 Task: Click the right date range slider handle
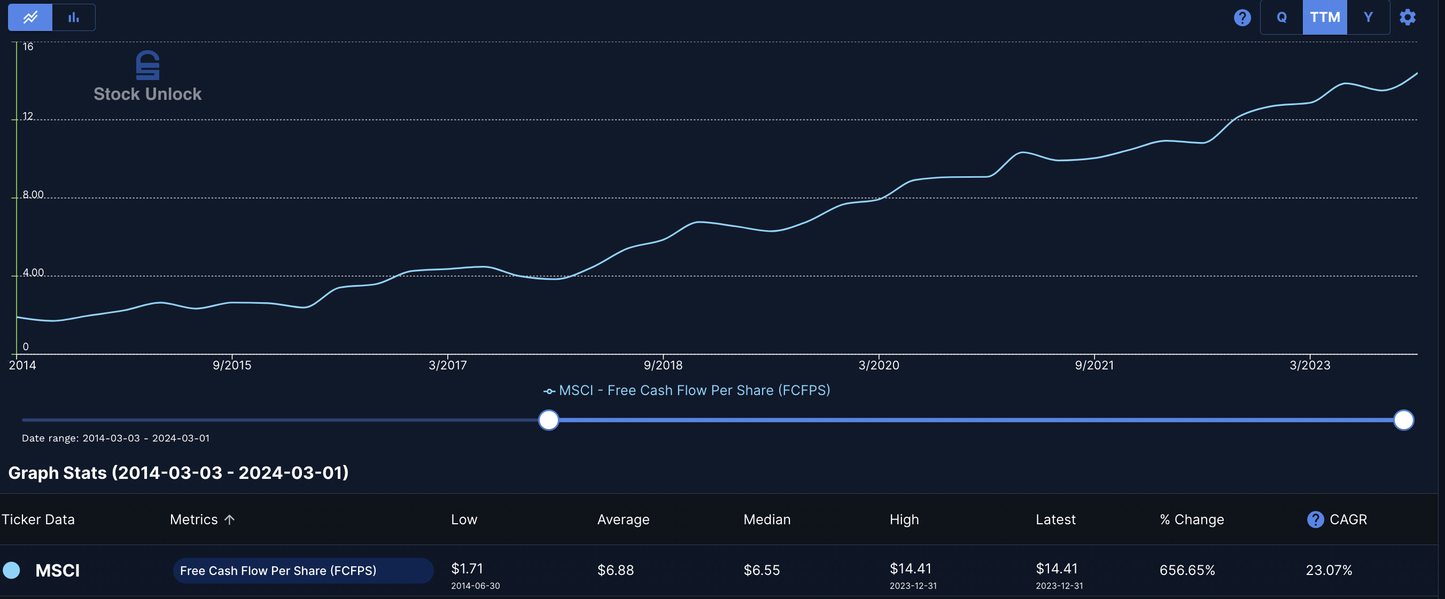(1403, 420)
